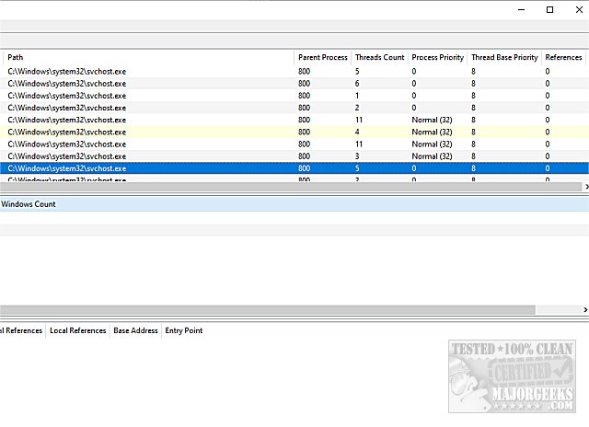Click the process list horizontal scrollbar track
The width and height of the screenshot is (589, 427).
(291, 187)
